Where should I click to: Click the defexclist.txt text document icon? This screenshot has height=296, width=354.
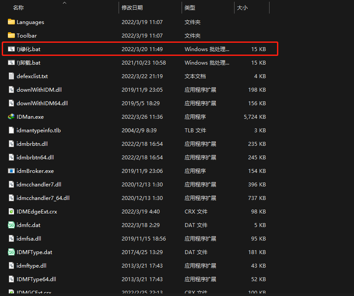tap(11, 76)
